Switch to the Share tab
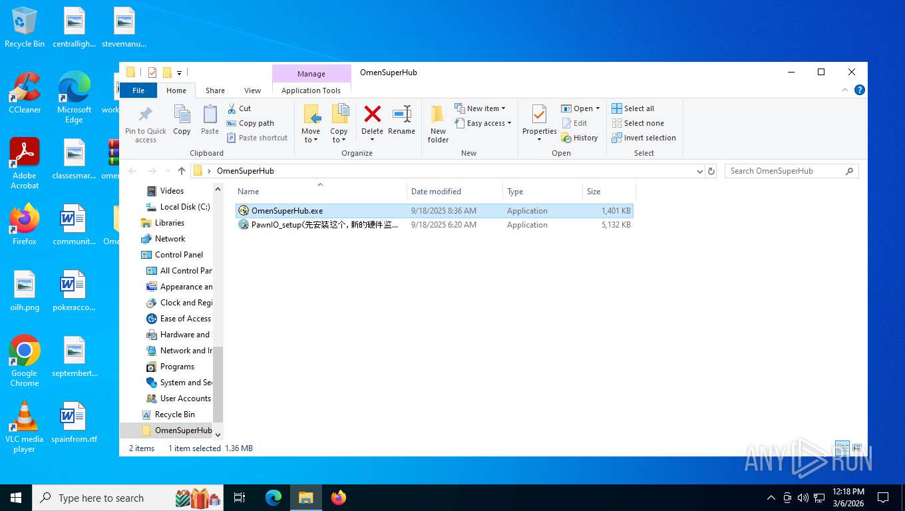 [215, 90]
